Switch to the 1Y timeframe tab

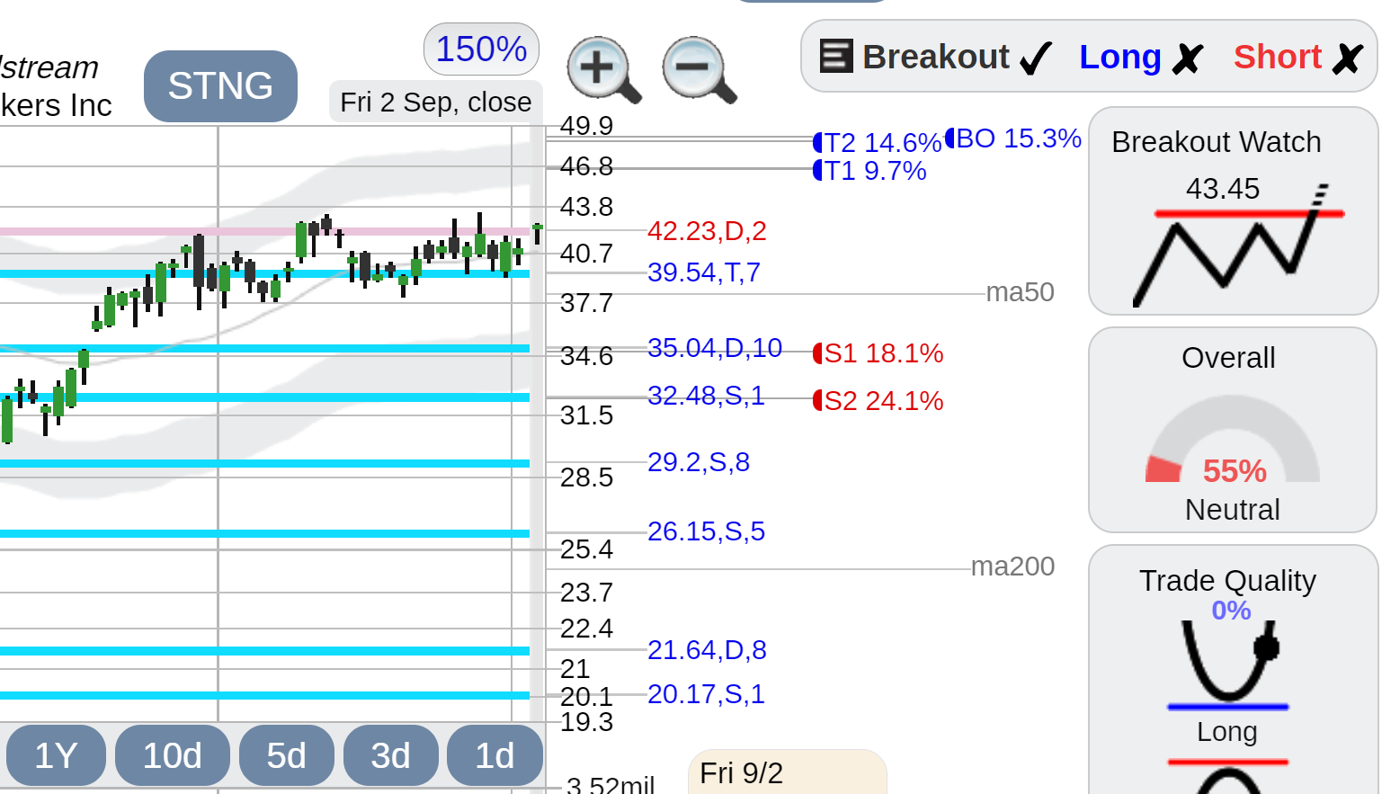[56, 755]
